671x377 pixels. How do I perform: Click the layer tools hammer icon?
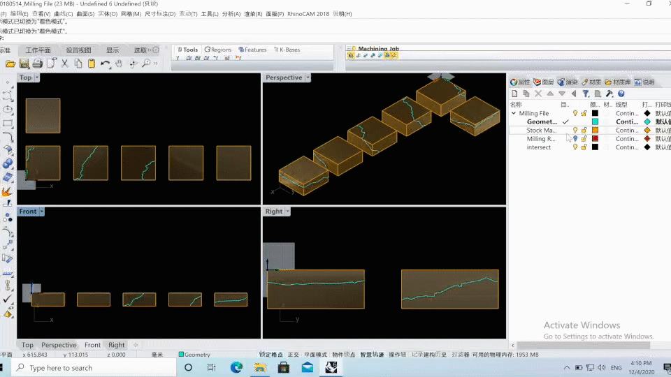[609, 94]
